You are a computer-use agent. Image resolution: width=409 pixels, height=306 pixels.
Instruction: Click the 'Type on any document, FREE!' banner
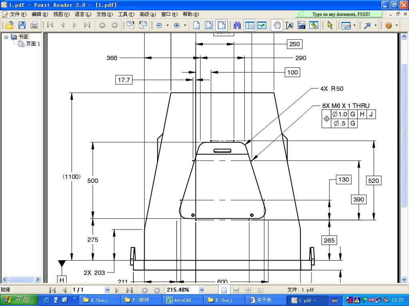[x=339, y=14]
